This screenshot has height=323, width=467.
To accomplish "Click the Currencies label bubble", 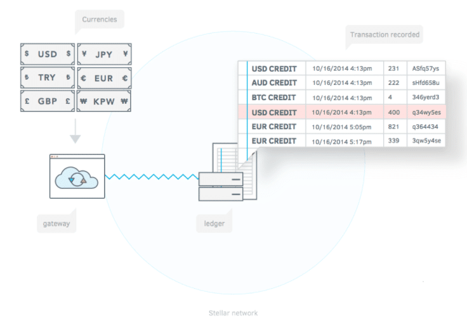I will [99, 20].
